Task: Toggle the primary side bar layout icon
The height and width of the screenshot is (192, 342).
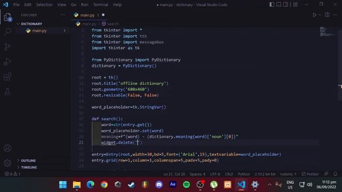Action: (271, 5)
